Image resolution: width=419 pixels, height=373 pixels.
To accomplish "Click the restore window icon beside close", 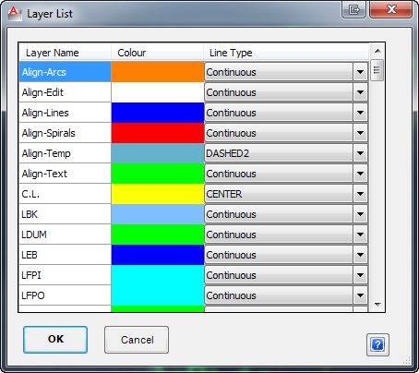I will point(353,9).
